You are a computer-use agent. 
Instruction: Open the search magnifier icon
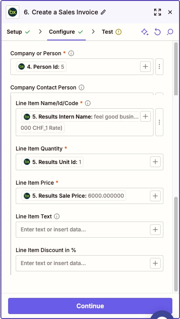tap(170, 32)
